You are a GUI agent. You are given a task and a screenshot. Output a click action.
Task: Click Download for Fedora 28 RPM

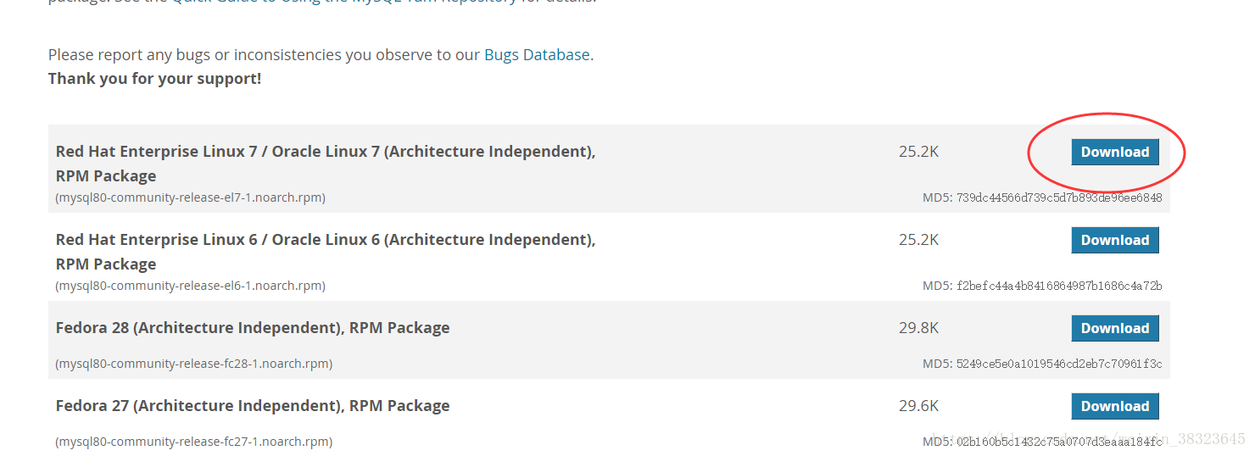click(x=1114, y=329)
